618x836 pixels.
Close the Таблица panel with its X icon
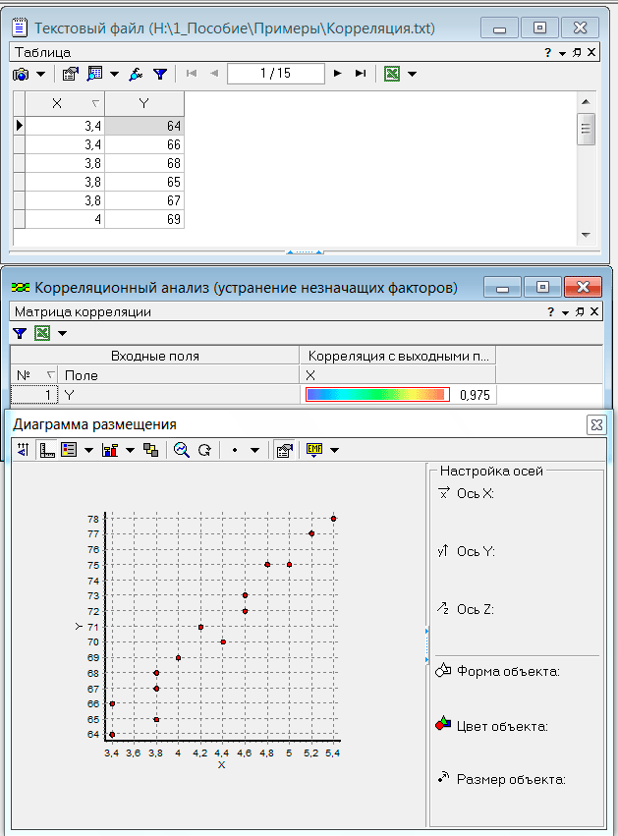pyautogui.click(x=591, y=52)
